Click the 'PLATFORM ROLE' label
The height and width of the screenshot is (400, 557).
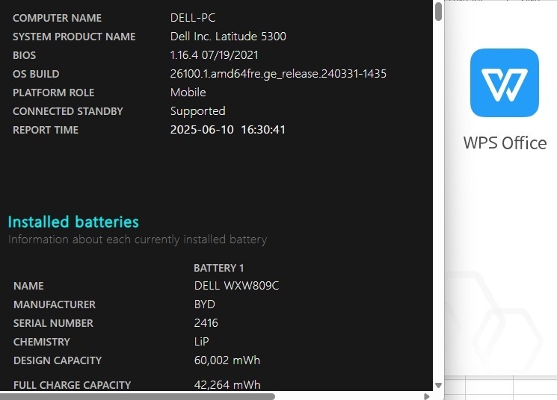click(x=54, y=93)
